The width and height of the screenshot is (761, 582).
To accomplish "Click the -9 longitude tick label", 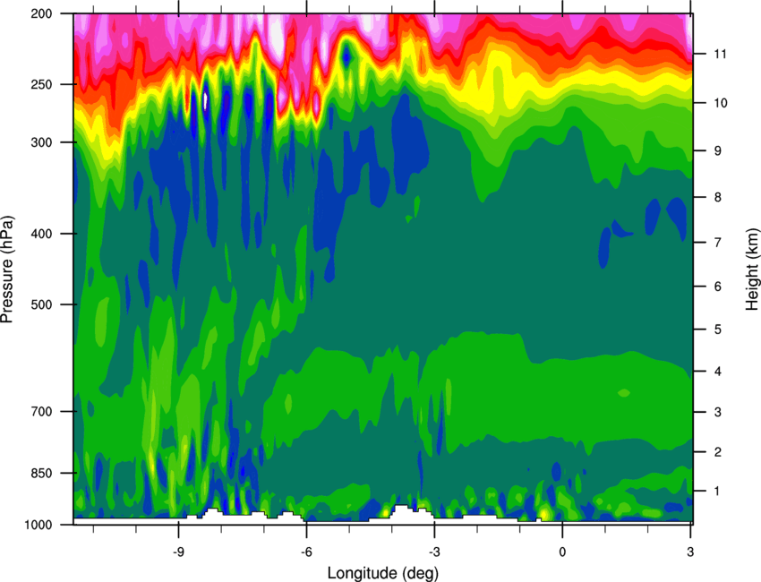I will [178, 552].
